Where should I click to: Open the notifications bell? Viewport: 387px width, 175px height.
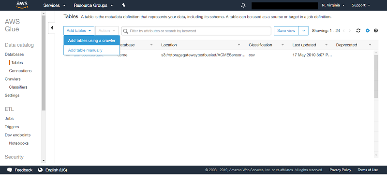point(243,5)
